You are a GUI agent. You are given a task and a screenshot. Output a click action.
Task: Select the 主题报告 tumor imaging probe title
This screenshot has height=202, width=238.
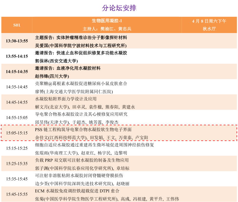point(81,37)
